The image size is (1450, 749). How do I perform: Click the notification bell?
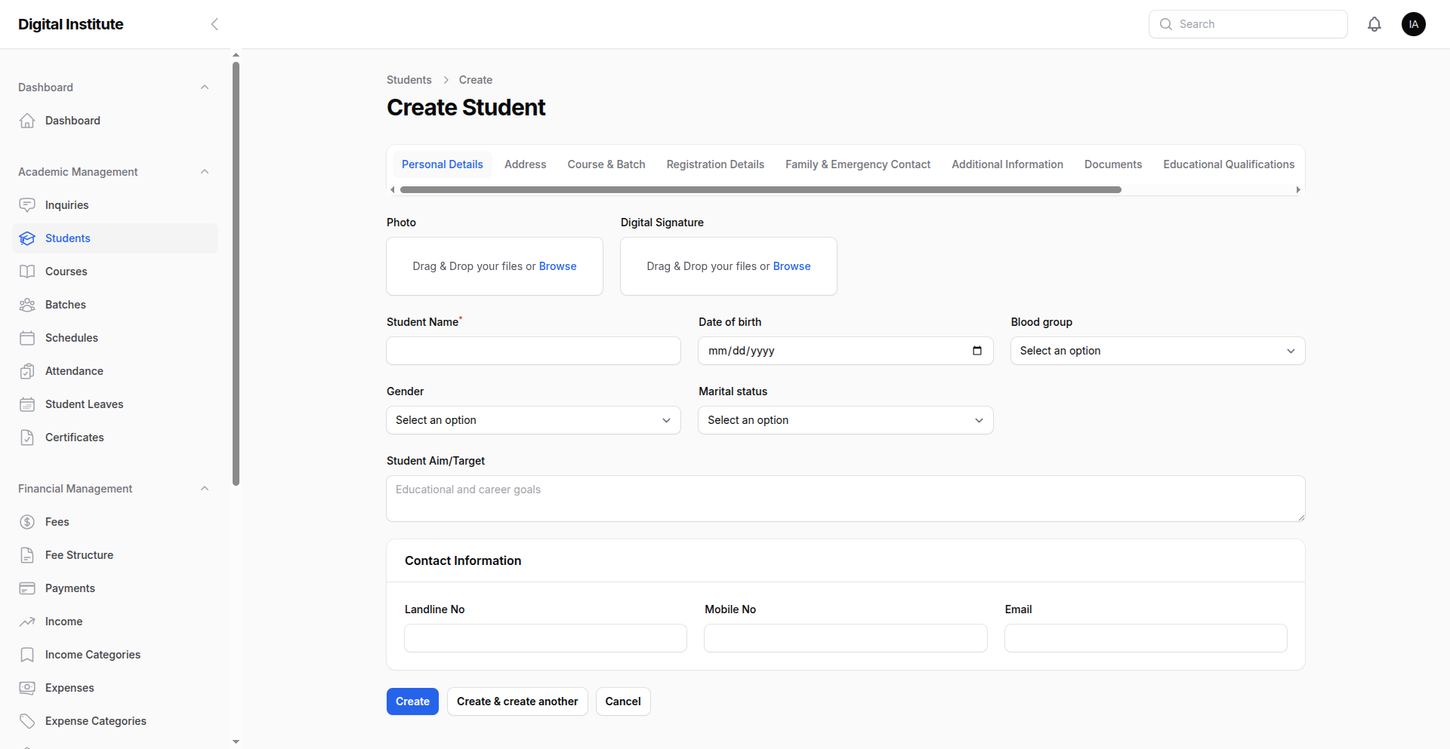pyautogui.click(x=1374, y=23)
